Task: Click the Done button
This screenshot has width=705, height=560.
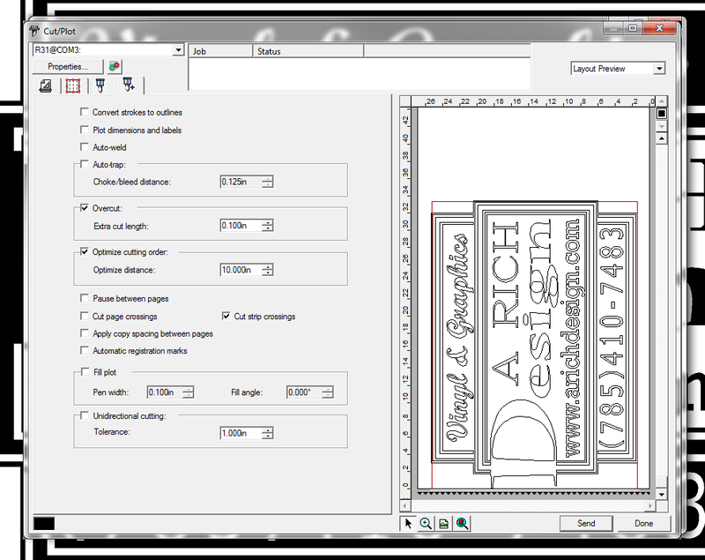Action: tap(643, 524)
